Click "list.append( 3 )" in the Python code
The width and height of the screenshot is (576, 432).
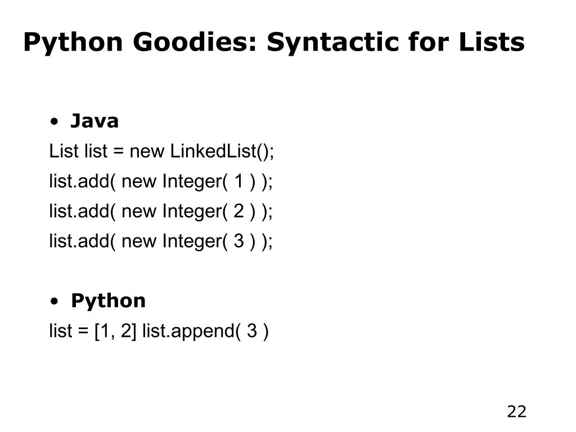point(205,331)
